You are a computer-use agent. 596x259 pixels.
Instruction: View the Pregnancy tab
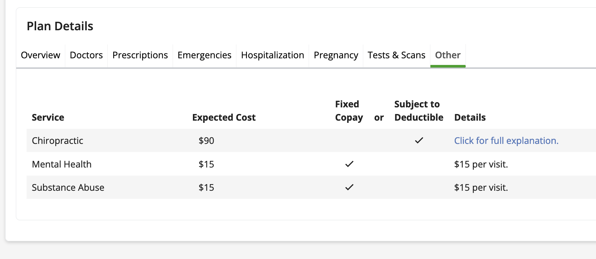point(336,55)
